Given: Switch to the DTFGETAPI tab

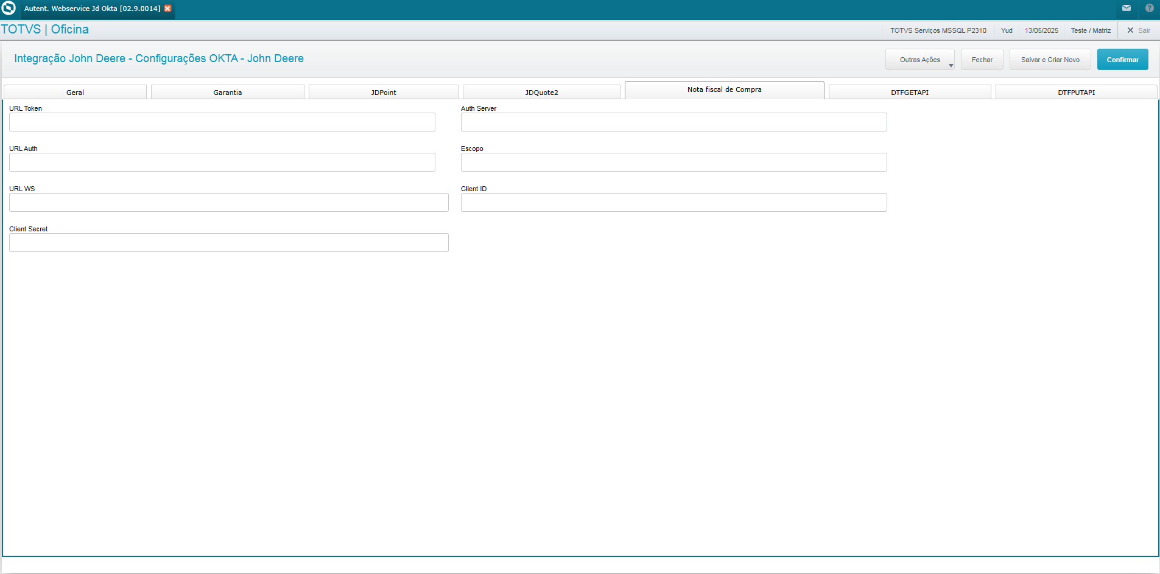Looking at the screenshot, I should [910, 93].
